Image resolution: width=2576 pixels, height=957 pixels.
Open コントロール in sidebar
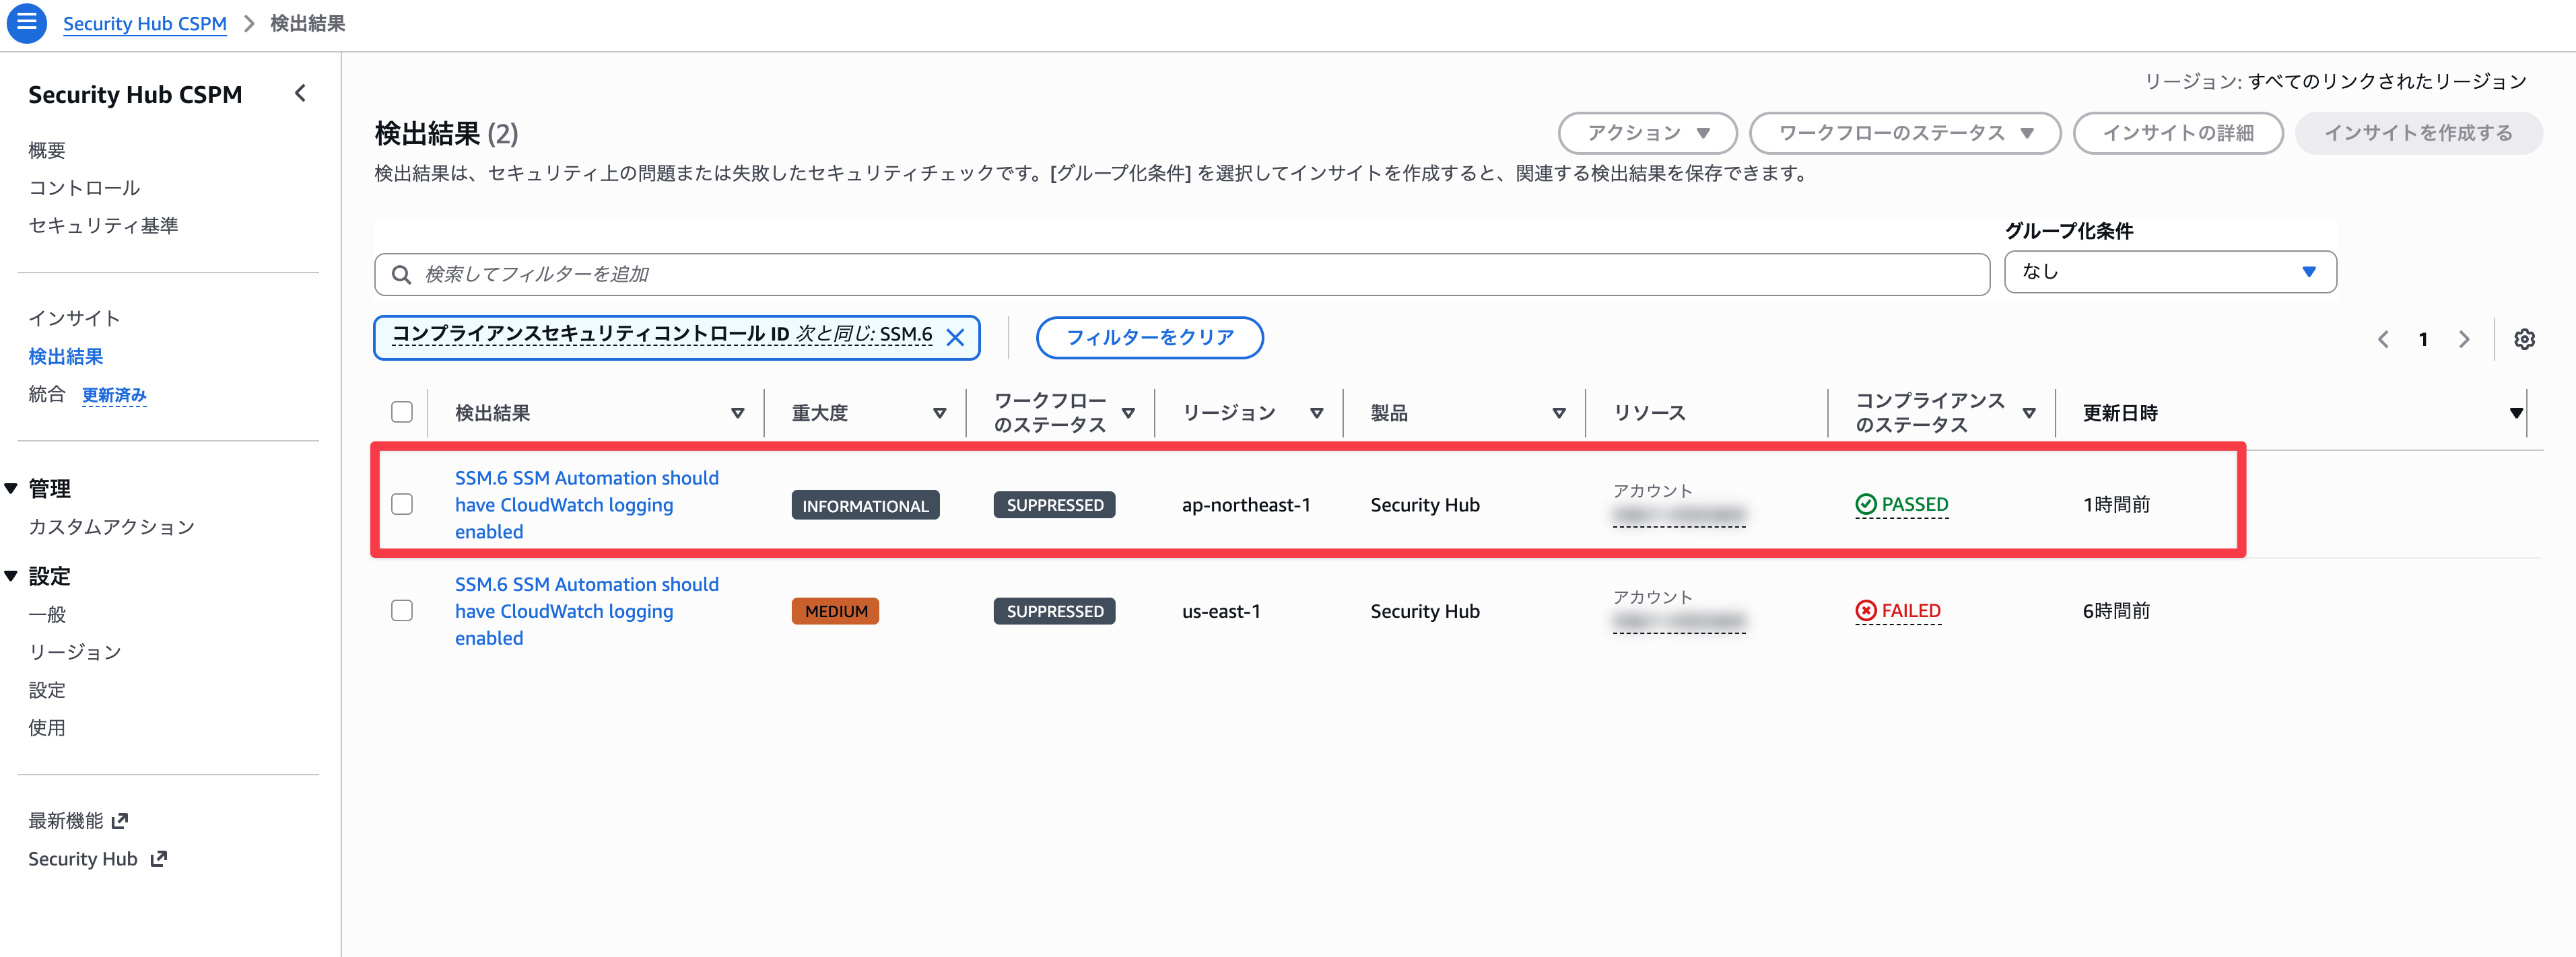84,188
